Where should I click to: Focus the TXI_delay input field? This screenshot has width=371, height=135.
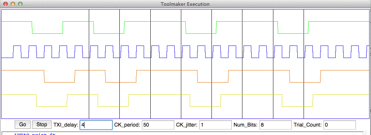[96, 125]
